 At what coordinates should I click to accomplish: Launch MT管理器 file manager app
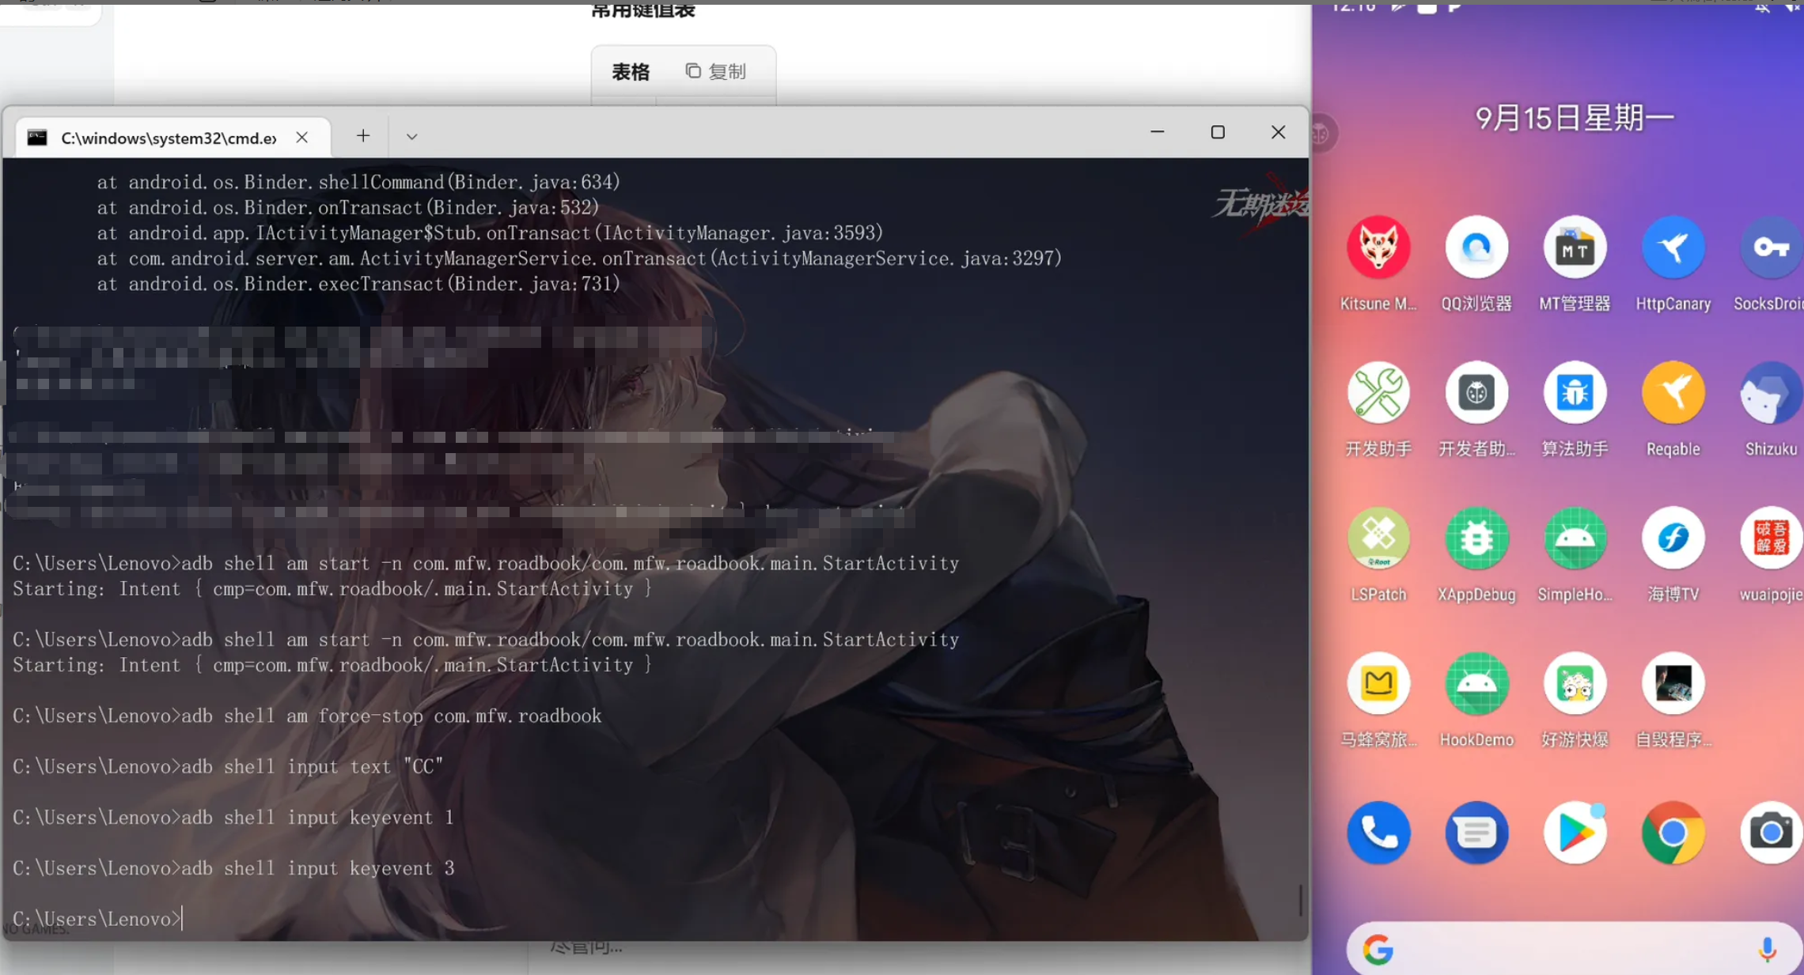pyautogui.click(x=1574, y=248)
